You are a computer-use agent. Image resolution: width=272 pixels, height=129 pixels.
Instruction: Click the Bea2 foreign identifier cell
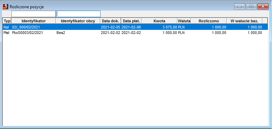coord(61,33)
